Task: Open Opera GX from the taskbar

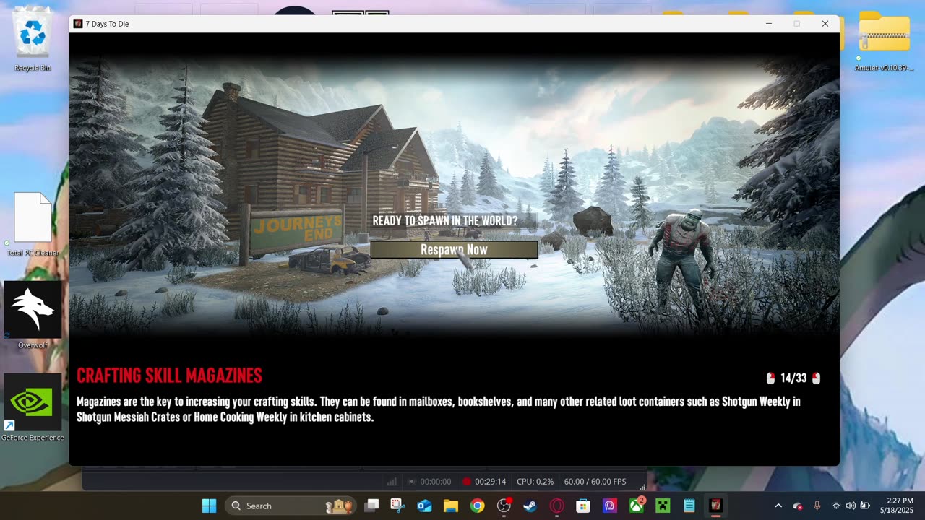Action: coord(556,506)
